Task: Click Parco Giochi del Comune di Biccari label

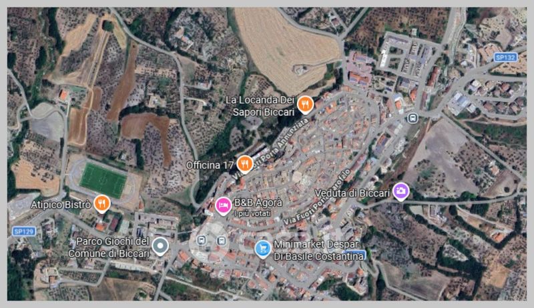Action: 109,247
